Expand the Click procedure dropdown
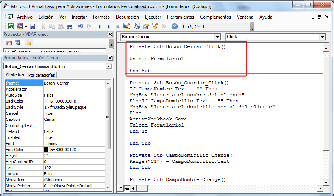This screenshot has width=334, height=196. click(322, 37)
